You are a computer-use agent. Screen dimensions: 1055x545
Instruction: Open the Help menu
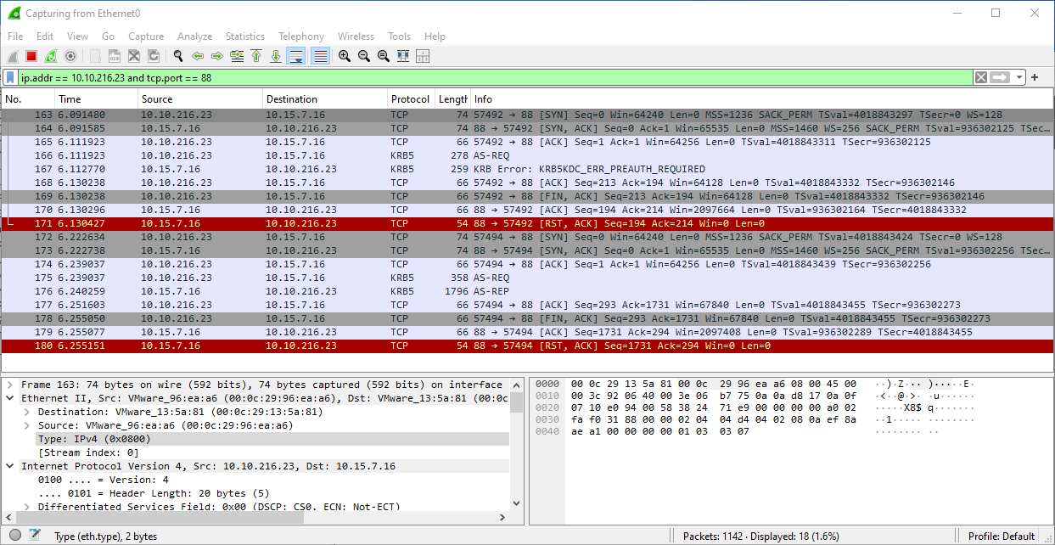click(x=435, y=37)
